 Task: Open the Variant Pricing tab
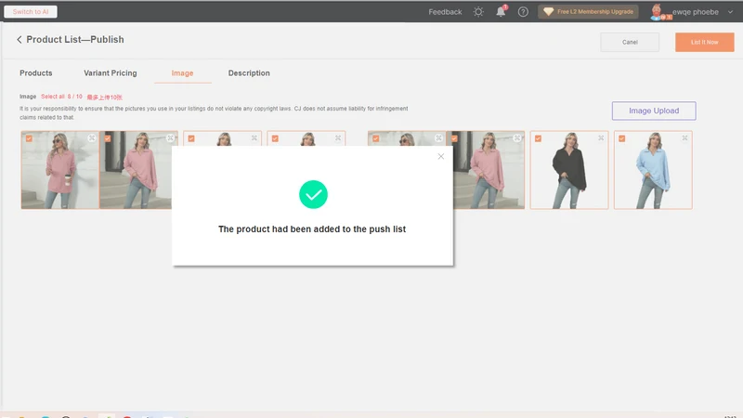[111, 73]
